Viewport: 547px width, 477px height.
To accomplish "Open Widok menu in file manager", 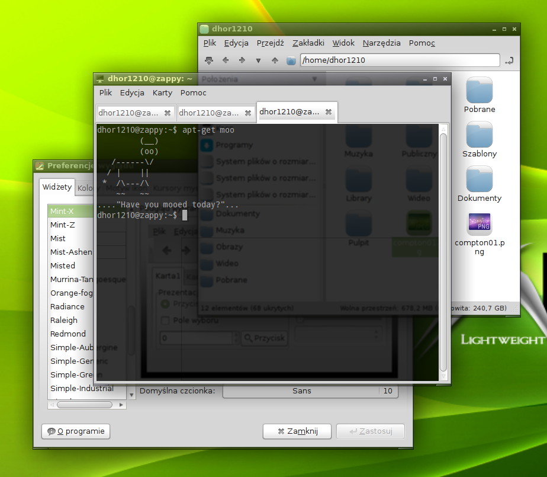I will [343, 43].
